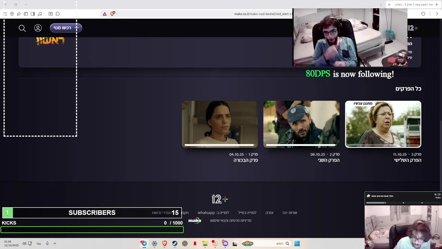
Task: Open the volume speaker tray icon
Action: tap(24, 243)
